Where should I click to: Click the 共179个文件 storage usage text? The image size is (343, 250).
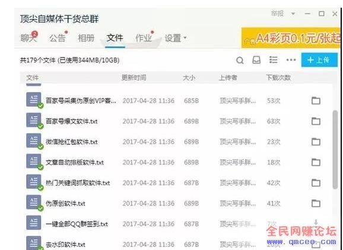[70, 60]
